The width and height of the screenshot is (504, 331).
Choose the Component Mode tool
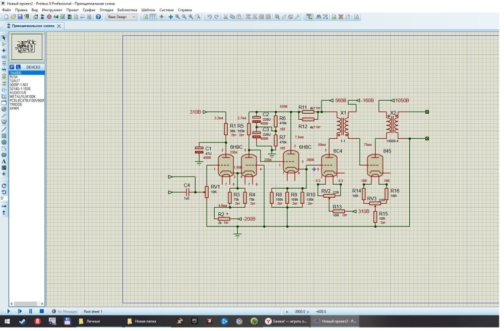click(4, 44)
